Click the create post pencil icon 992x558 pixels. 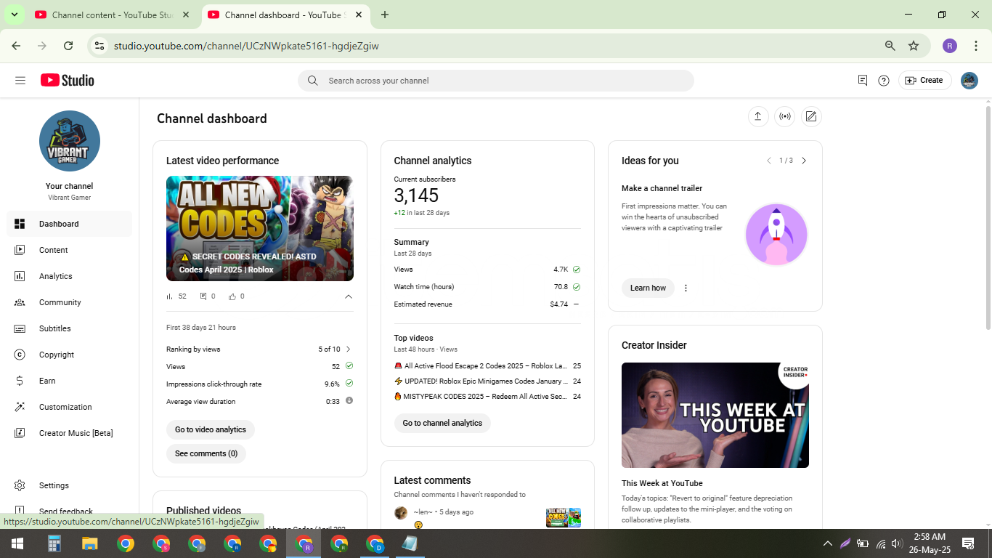click(x=811, y=116)
